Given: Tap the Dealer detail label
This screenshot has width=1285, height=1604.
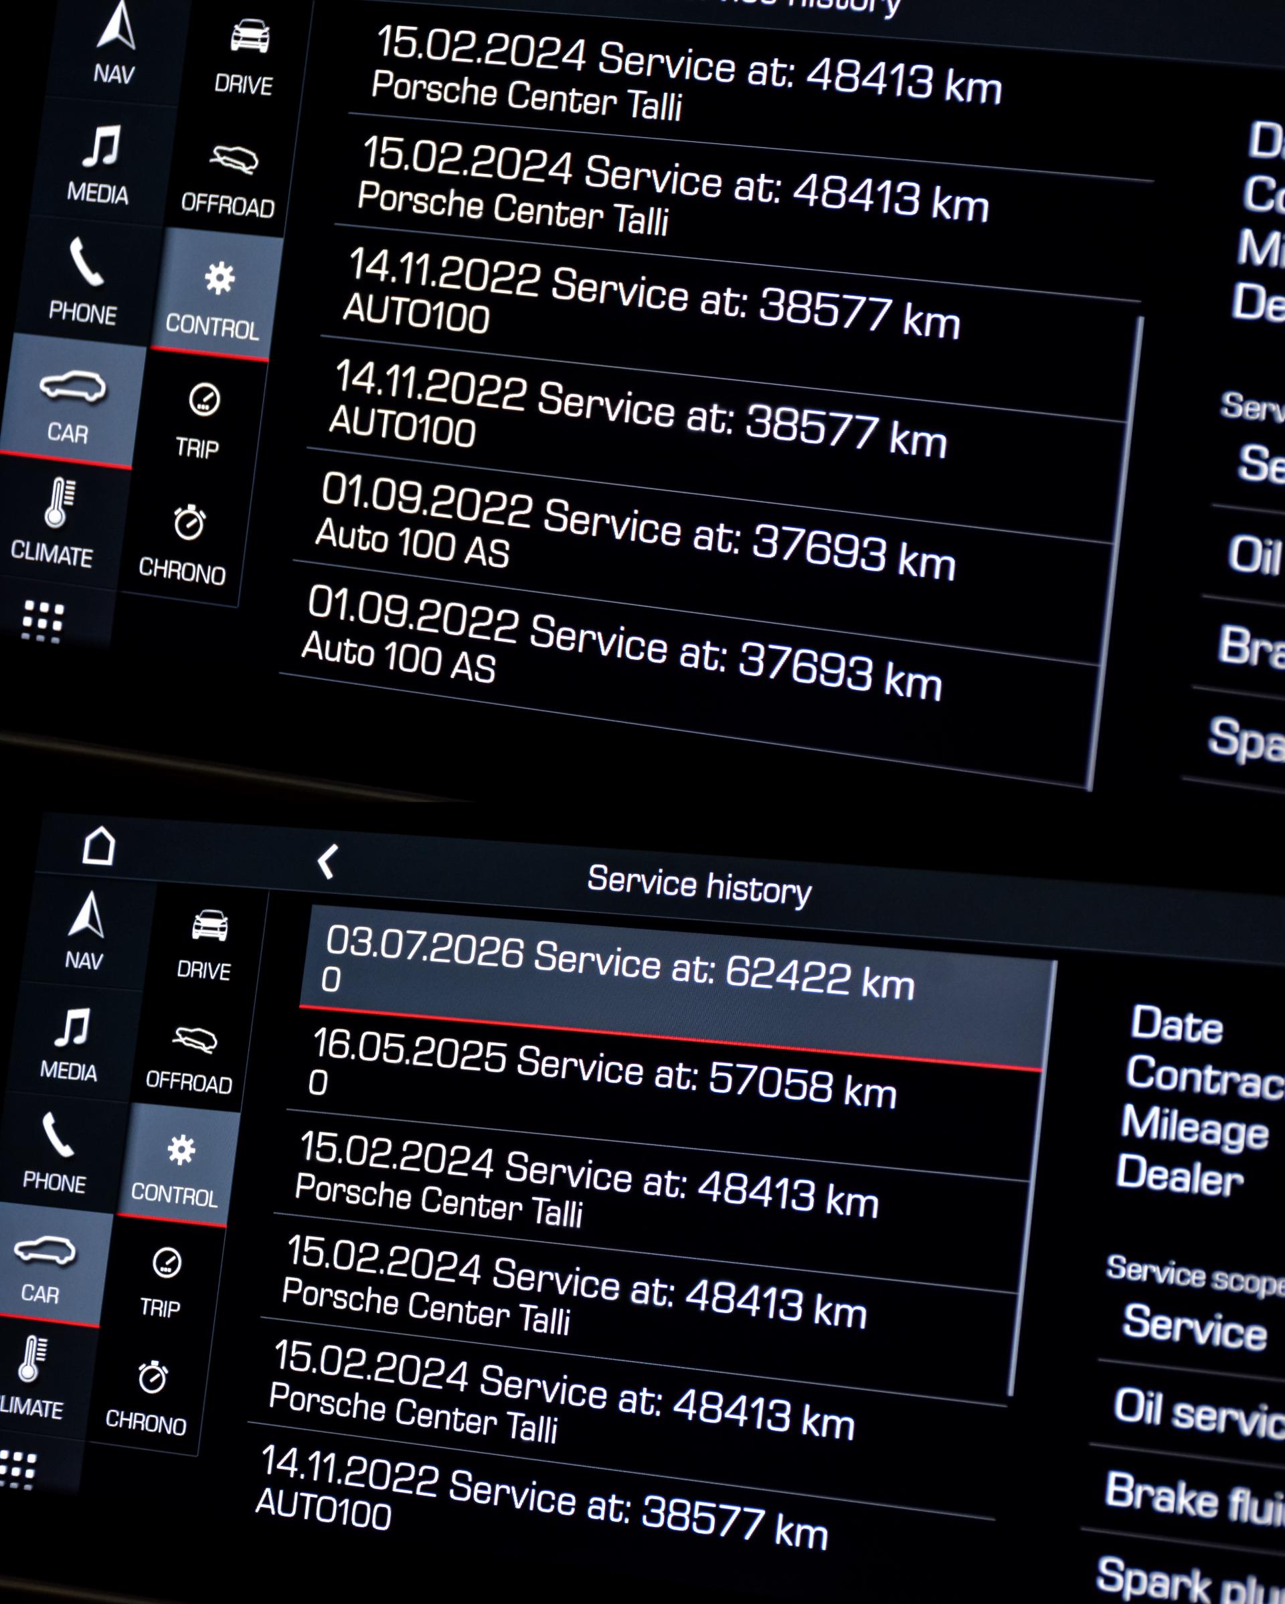Looking at the screenshot, I should tap(1179, 1176).
